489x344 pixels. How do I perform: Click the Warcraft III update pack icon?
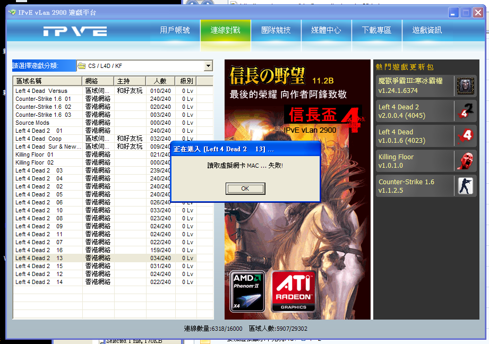tap(466, 85)
